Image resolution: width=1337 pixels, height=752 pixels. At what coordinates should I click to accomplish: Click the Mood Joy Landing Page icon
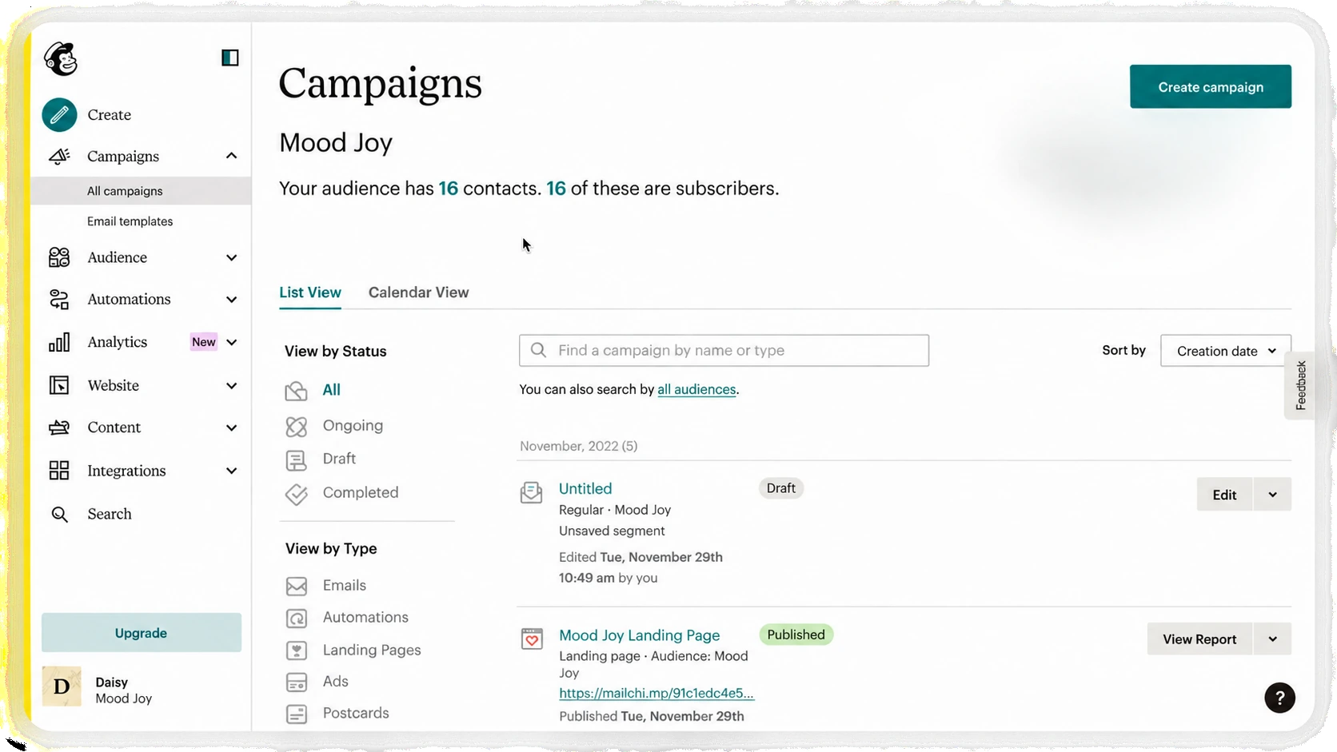pos(532,639)
